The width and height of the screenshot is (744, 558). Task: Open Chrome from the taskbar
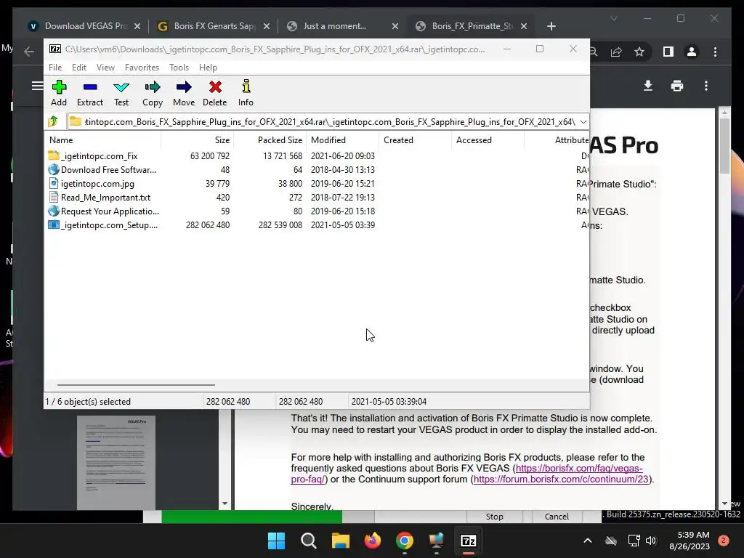pos(404,541)
